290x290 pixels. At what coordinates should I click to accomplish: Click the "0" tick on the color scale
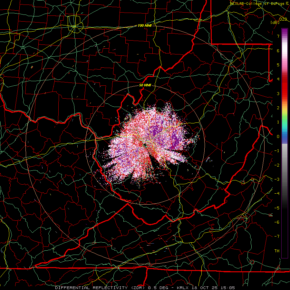pos(278,137)
